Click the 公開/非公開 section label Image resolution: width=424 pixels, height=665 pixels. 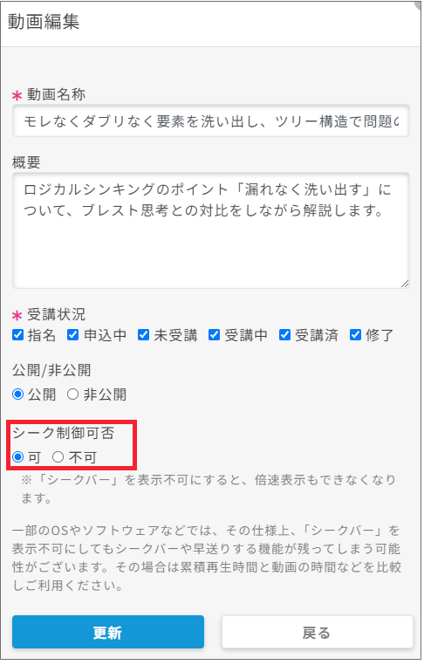51,370
